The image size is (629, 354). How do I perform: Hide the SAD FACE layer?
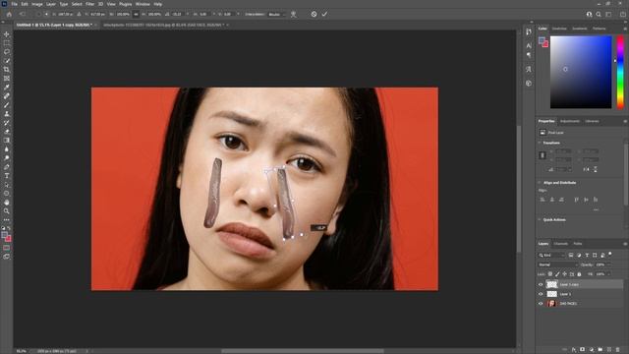(x=541, y=304)
